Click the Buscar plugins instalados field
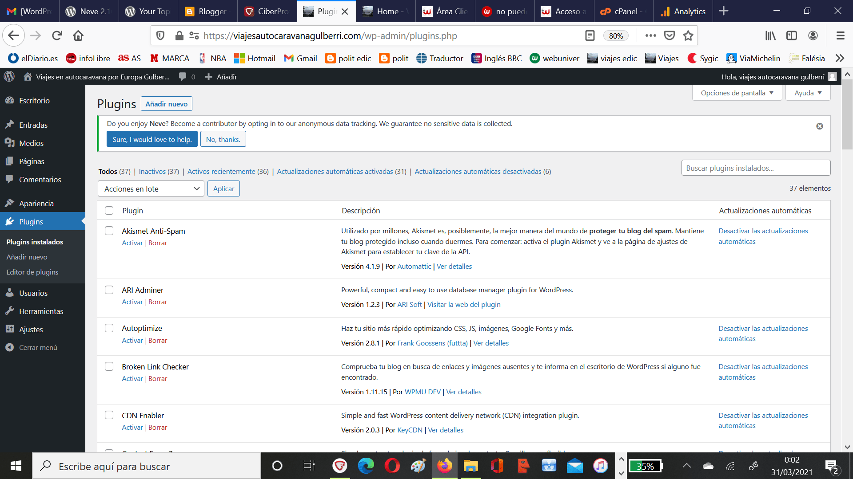This screenshot has width=853, height=479. click(756, 168)
